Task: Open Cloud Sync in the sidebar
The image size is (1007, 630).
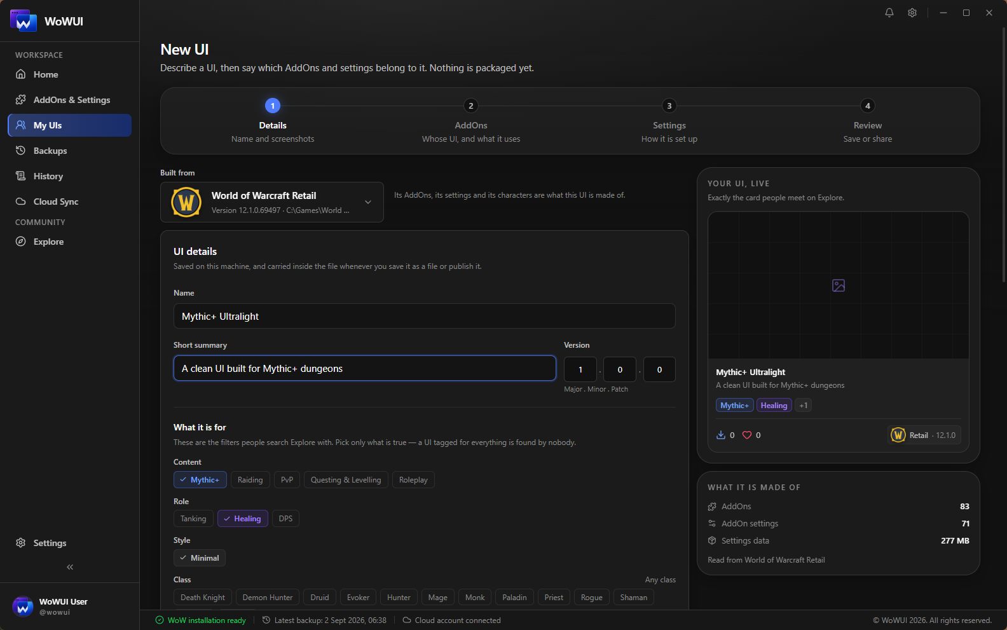Action: (x=69, y=202)
